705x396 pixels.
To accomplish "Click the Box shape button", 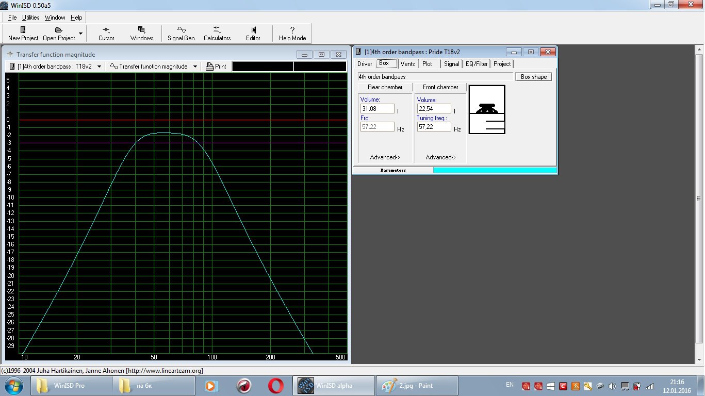I will (x=533, y=77).
